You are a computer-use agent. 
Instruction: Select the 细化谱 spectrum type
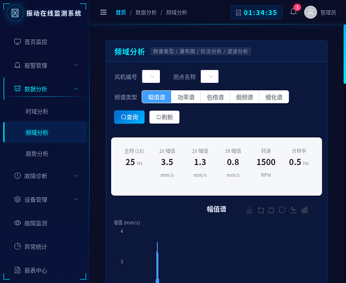[x=274, y=97]
